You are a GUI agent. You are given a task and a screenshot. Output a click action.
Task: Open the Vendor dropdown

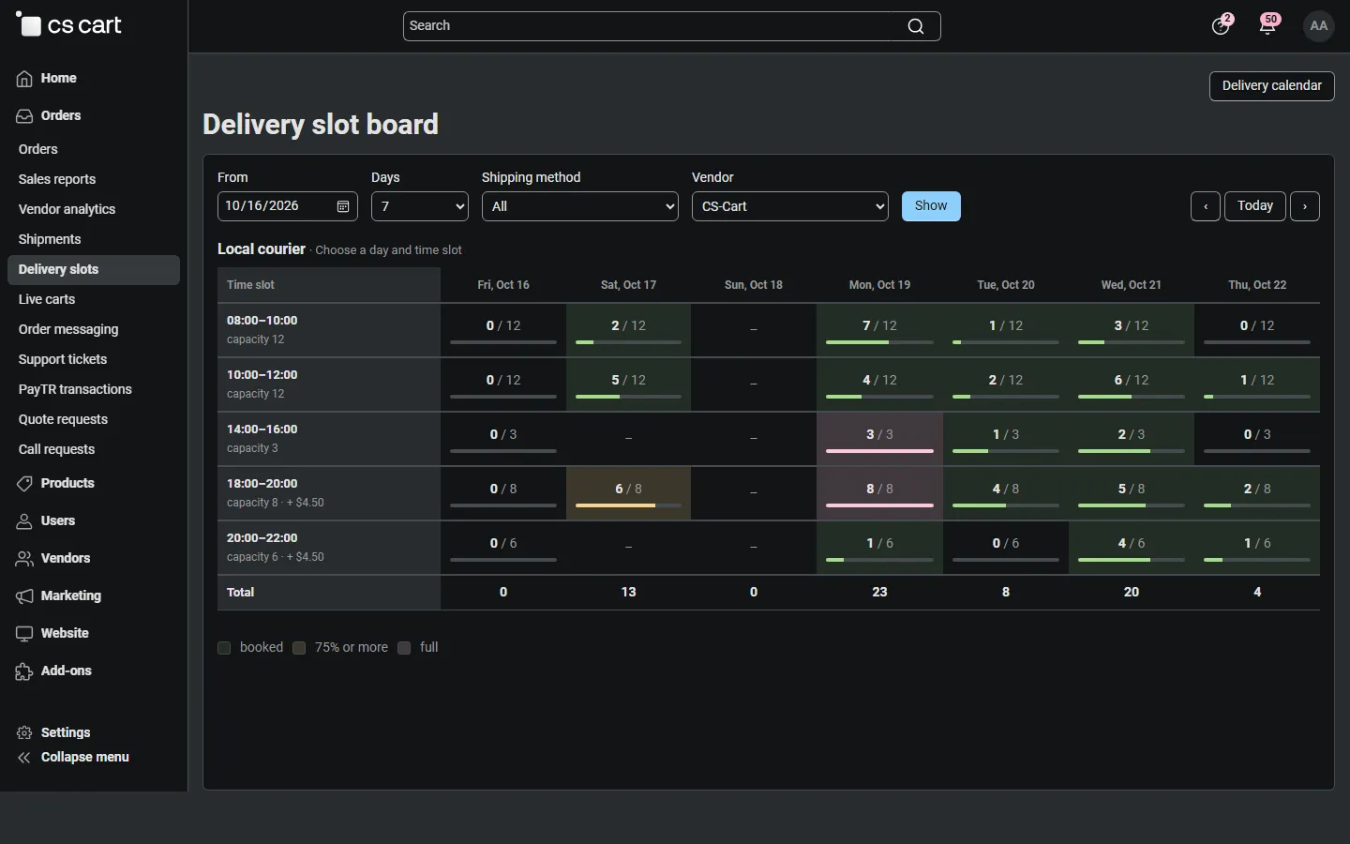790,206
